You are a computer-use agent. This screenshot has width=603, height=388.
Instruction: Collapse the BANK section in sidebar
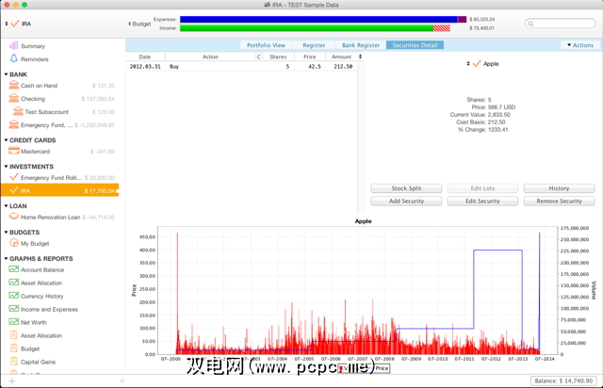point(6,73)
